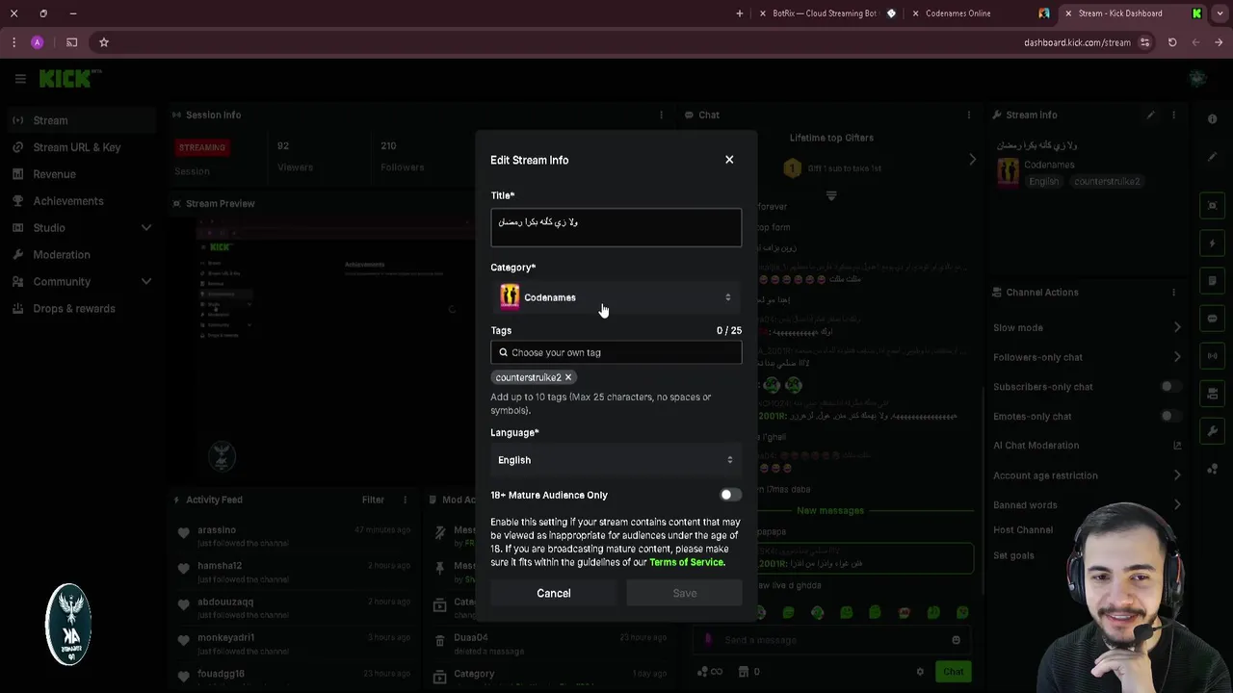Viewport: 1233px width, 693px height.
Task: Click Host Channel in Channel Actions
Action: pos(1023,530)
